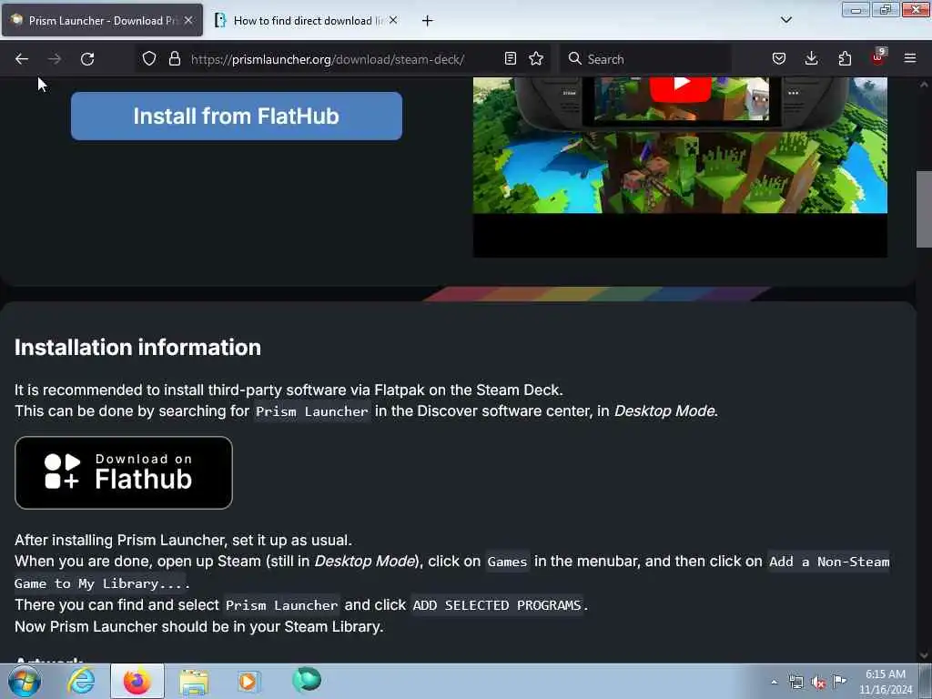The height and width of the screenshot is (699, 932).
Task: Switch to How to find direct download tab
Action: click(306, 20)
